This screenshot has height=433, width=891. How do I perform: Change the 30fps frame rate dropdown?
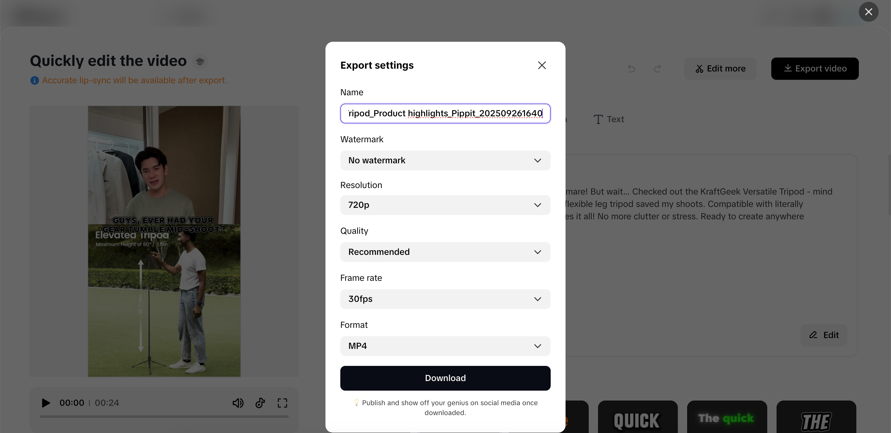[445, 299]
